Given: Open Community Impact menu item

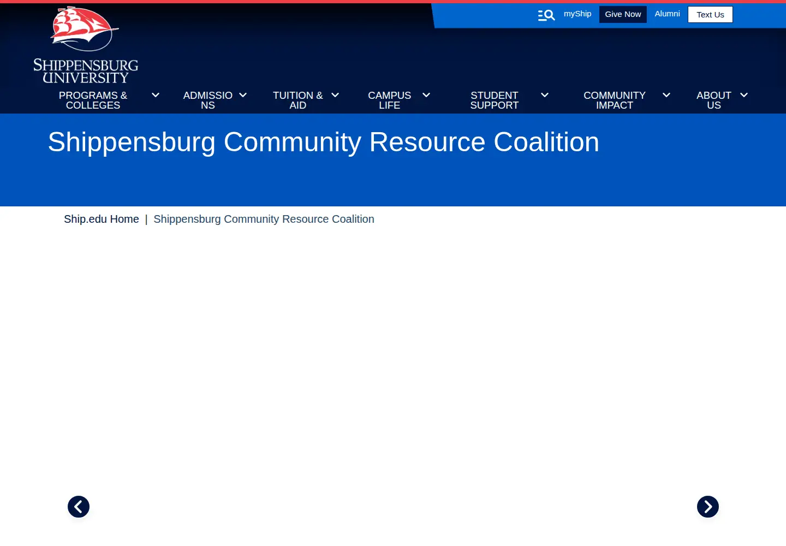Looking at the screenshot, I should coord(615,100).
